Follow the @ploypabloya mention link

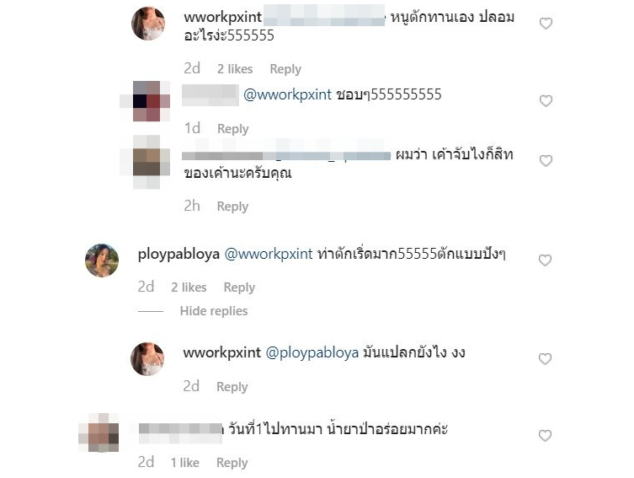click(x=312, y=353)
